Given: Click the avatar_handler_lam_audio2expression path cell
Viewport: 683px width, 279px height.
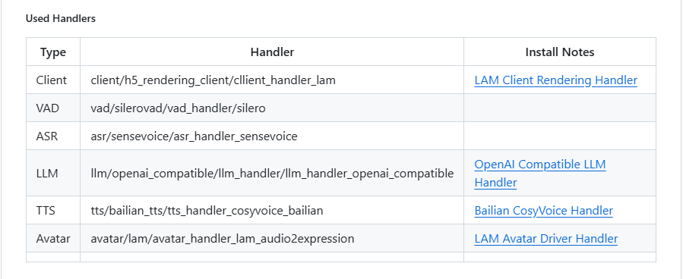Looking at the screenshot, I should pyautogui.click(x=272, y=239).
